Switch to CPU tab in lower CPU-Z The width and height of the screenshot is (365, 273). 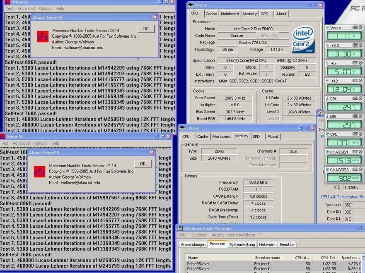tap(186, 136)
